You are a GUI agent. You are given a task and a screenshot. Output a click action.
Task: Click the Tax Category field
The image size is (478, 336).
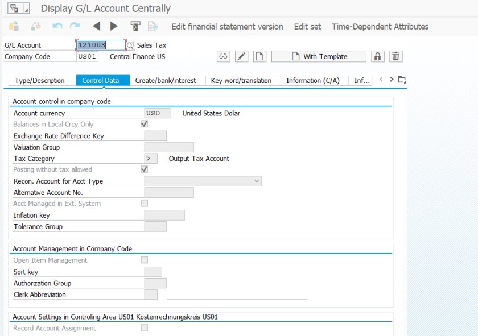(x=151, y=159)
